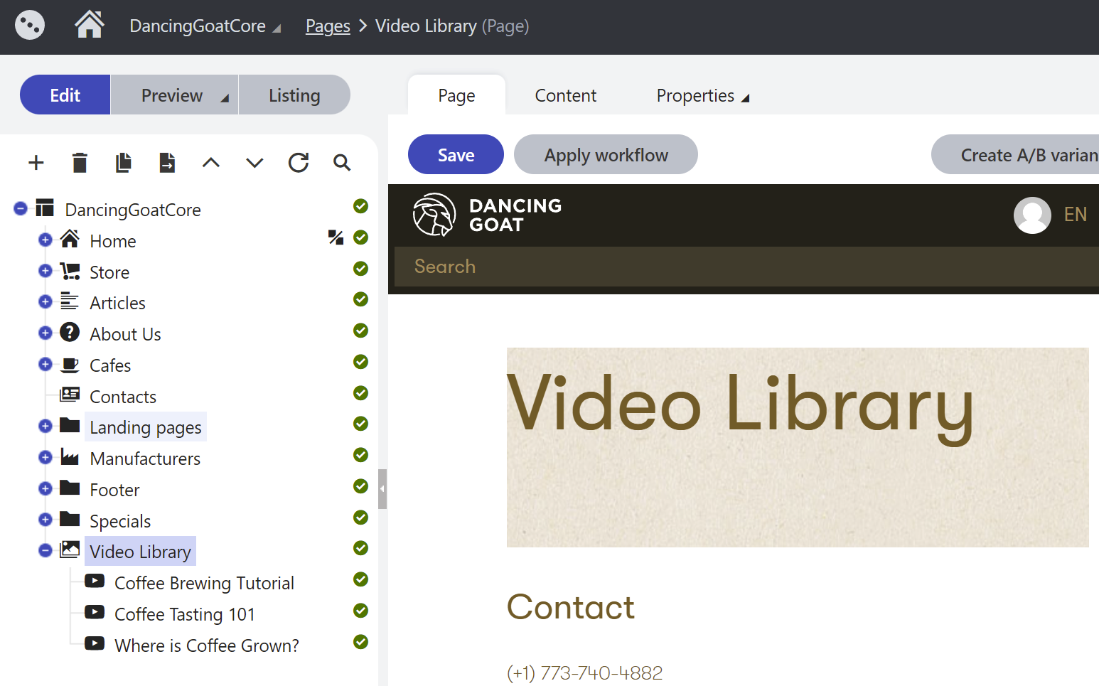The image size is (1099, 686).
Task: Click the Store published status checkmark
Action: pyautogui.click(x=361, y=269)
